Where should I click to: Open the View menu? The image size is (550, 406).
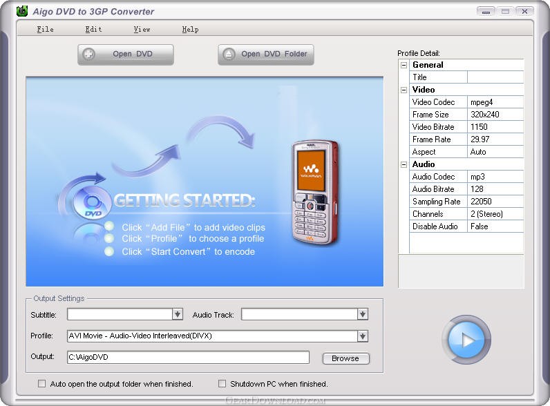point(142,30)
